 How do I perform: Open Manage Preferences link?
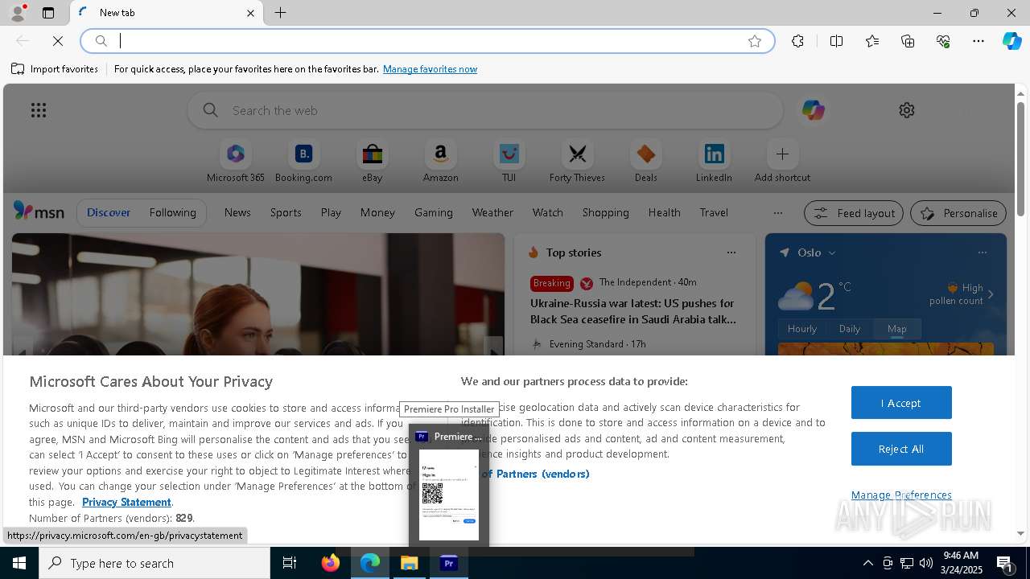coord(901,495)
